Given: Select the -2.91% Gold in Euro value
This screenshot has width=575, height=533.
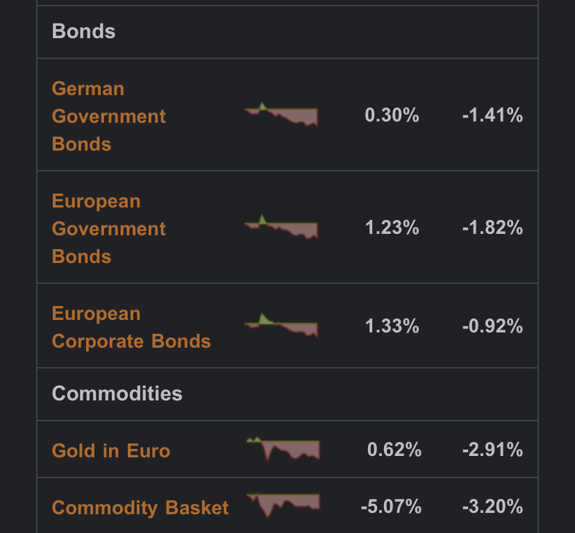Looking at the screenshot, I should (x=492, y=450).
